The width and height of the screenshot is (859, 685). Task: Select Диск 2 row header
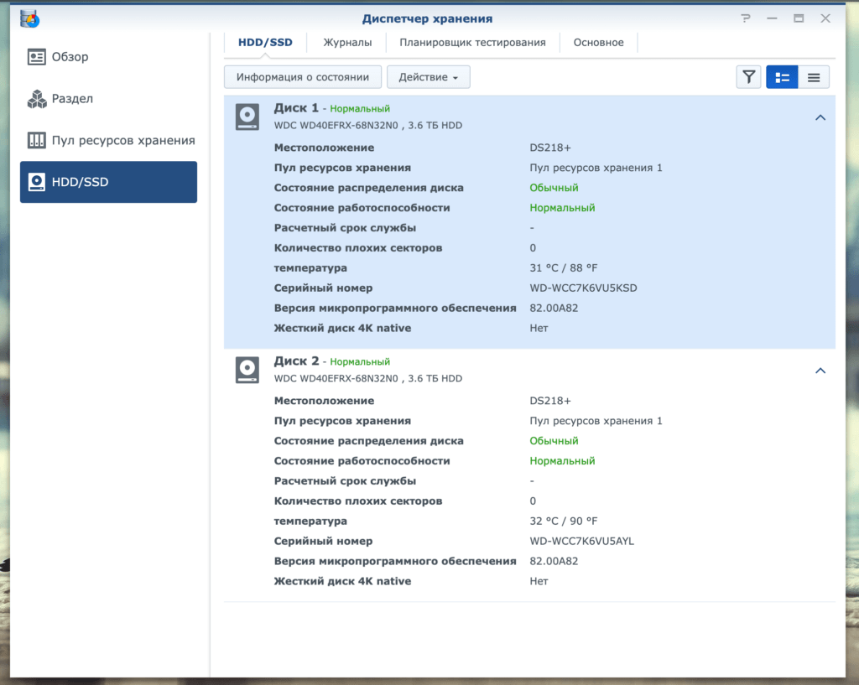tap(529, 370)
